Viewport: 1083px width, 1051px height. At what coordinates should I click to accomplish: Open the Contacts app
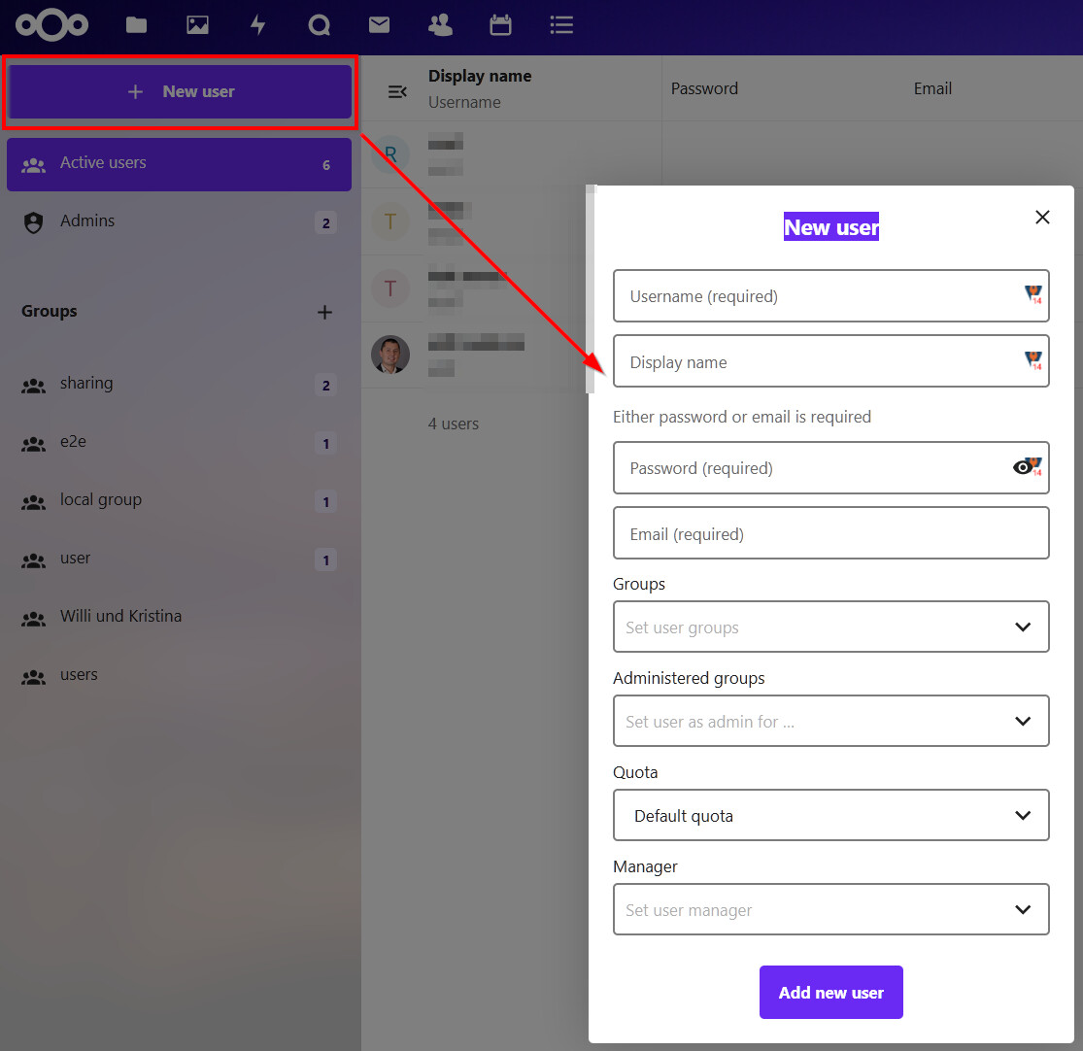[x=440, y=25]
